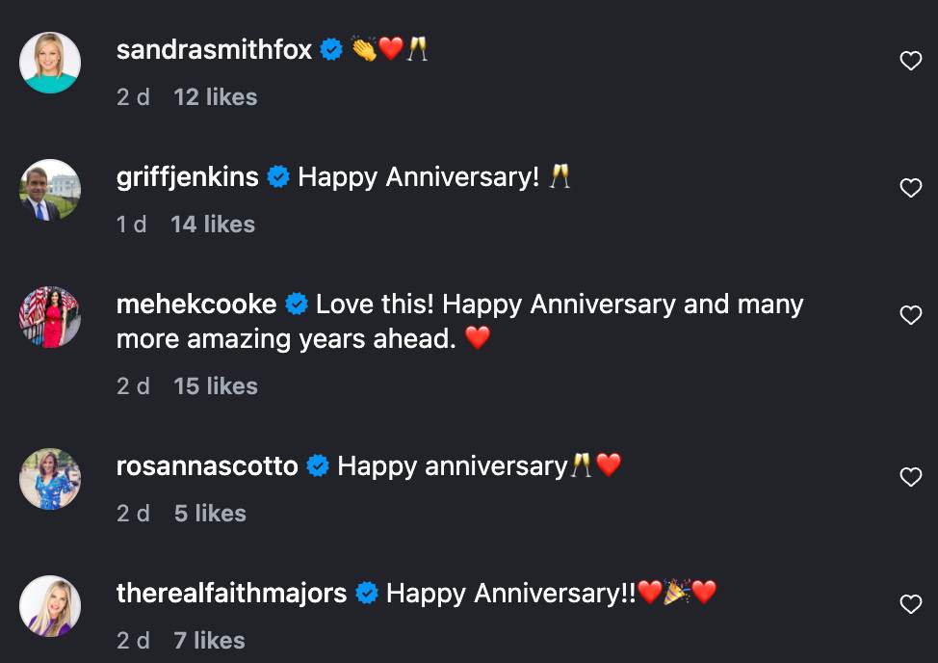The width and height of the screenshot is (938, 663).
Task: View 7 likes on therealfaithmajors' comment
Action: point(209,641)
